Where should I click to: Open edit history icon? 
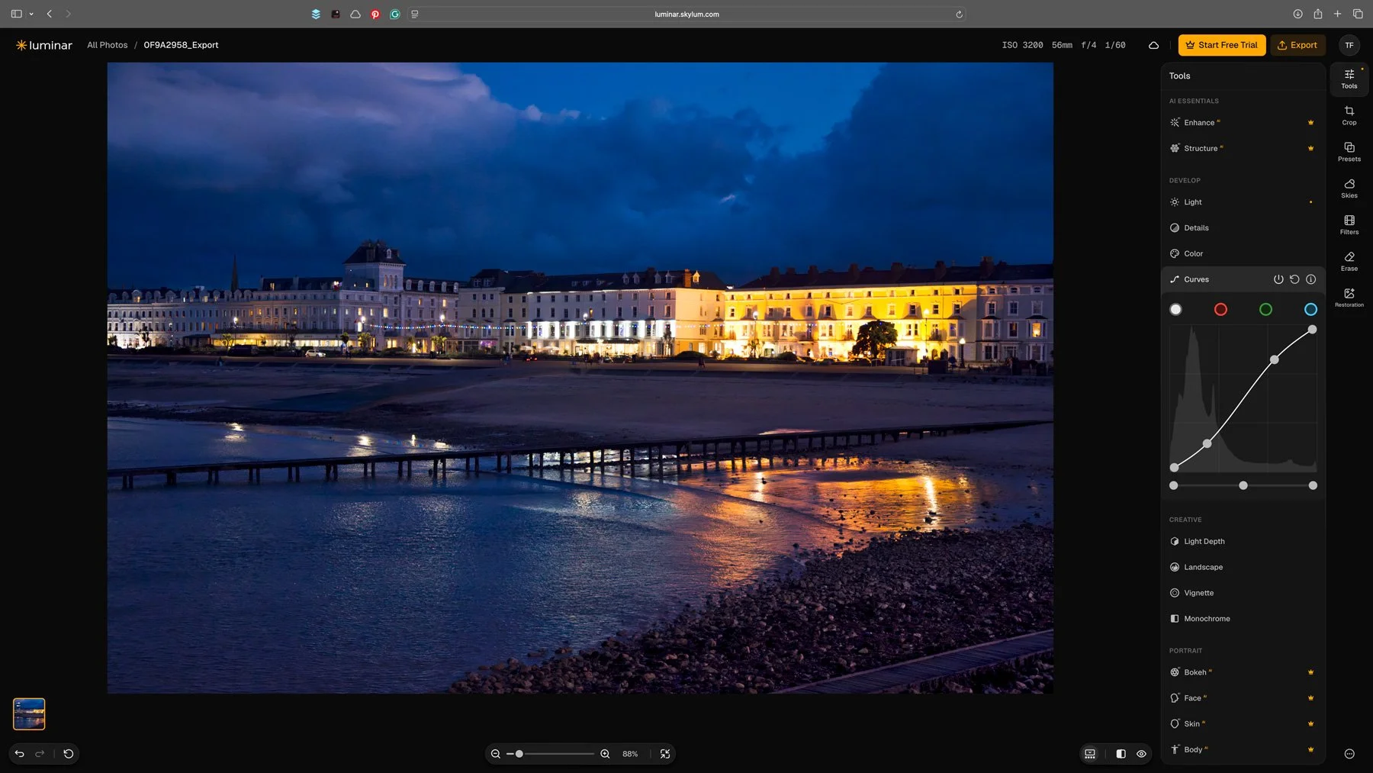click(x=69, y=754)
